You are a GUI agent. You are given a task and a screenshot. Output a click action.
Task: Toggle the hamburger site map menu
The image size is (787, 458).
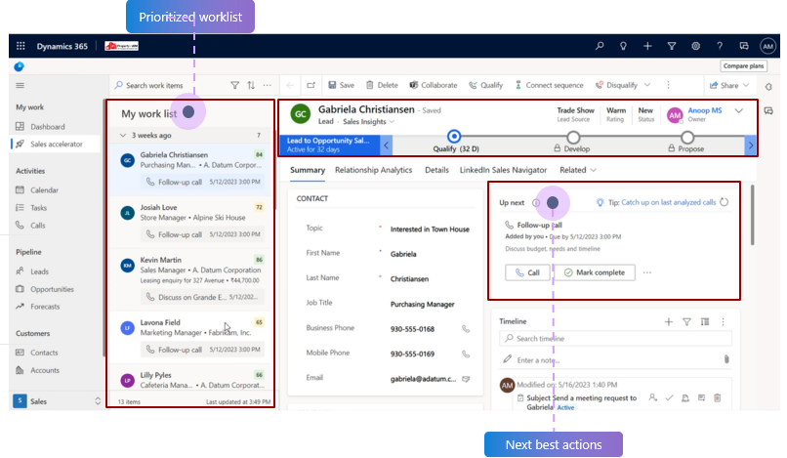(21, 85)
